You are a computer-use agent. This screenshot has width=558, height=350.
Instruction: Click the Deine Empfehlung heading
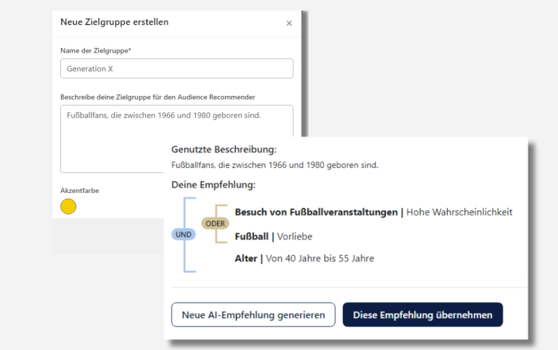(x=213, y=184)
